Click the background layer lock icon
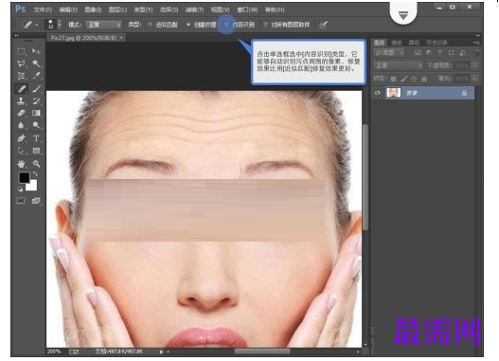 tap(465, 93)
